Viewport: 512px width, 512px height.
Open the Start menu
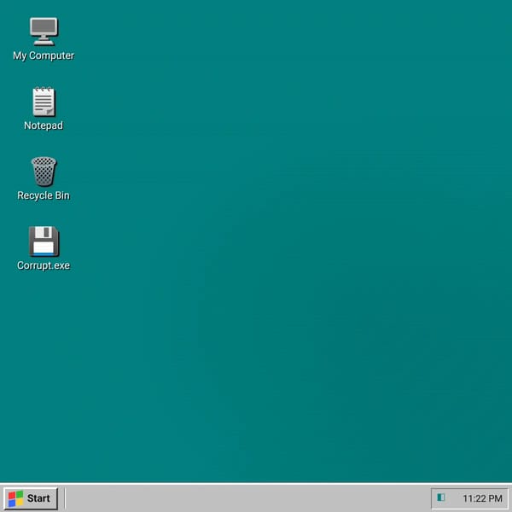coord(31,498)
